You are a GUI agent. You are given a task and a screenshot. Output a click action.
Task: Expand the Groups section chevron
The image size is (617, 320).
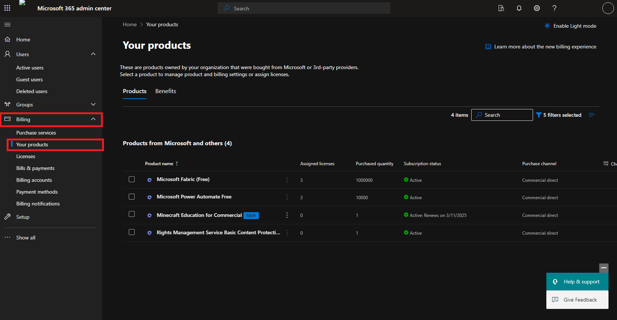pos(93,105)
